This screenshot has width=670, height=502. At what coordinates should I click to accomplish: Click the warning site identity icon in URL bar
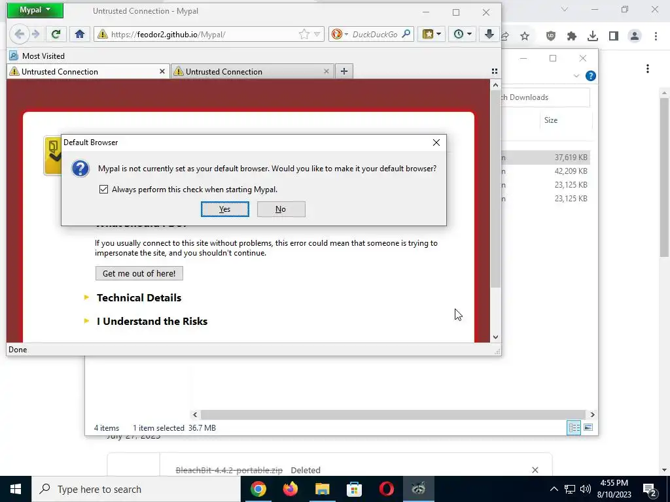(103, 34)
